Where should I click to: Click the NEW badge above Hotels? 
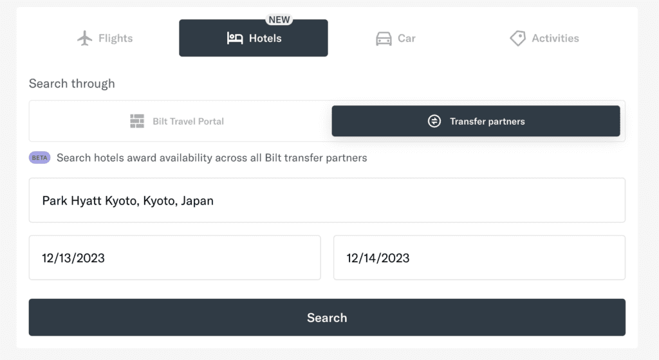[x=279, y=20]
